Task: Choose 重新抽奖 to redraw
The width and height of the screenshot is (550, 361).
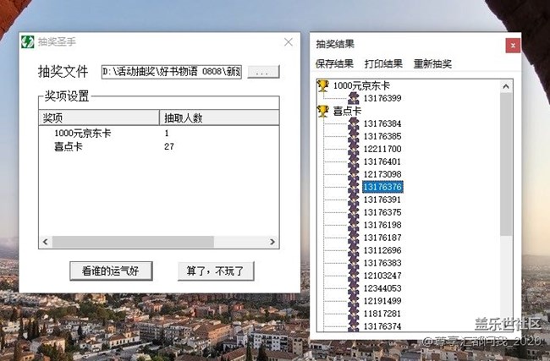Action: 432,63
